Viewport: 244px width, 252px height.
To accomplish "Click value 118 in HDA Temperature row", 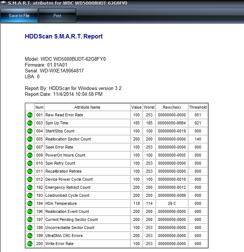I will pyautogui.click(x=136, y=203).
